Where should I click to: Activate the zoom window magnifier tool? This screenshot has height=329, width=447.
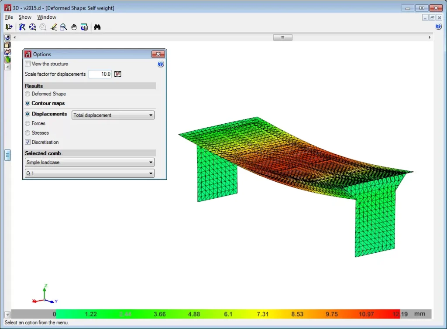pyautogui.click(x=64, y=27)
